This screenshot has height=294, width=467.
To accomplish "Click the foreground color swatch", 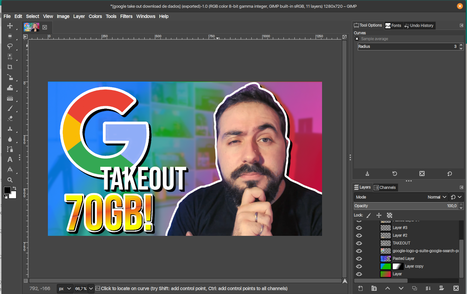I will [7, 191].
